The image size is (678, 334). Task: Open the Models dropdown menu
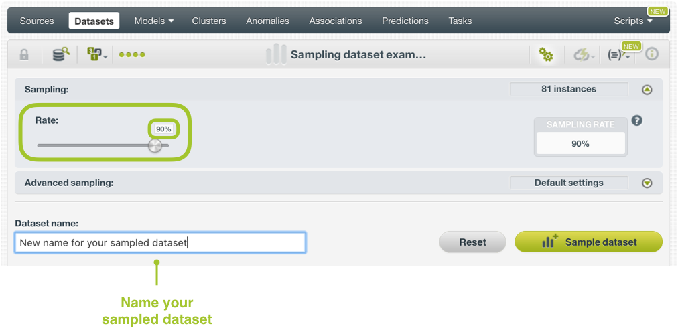coord(153,21)
